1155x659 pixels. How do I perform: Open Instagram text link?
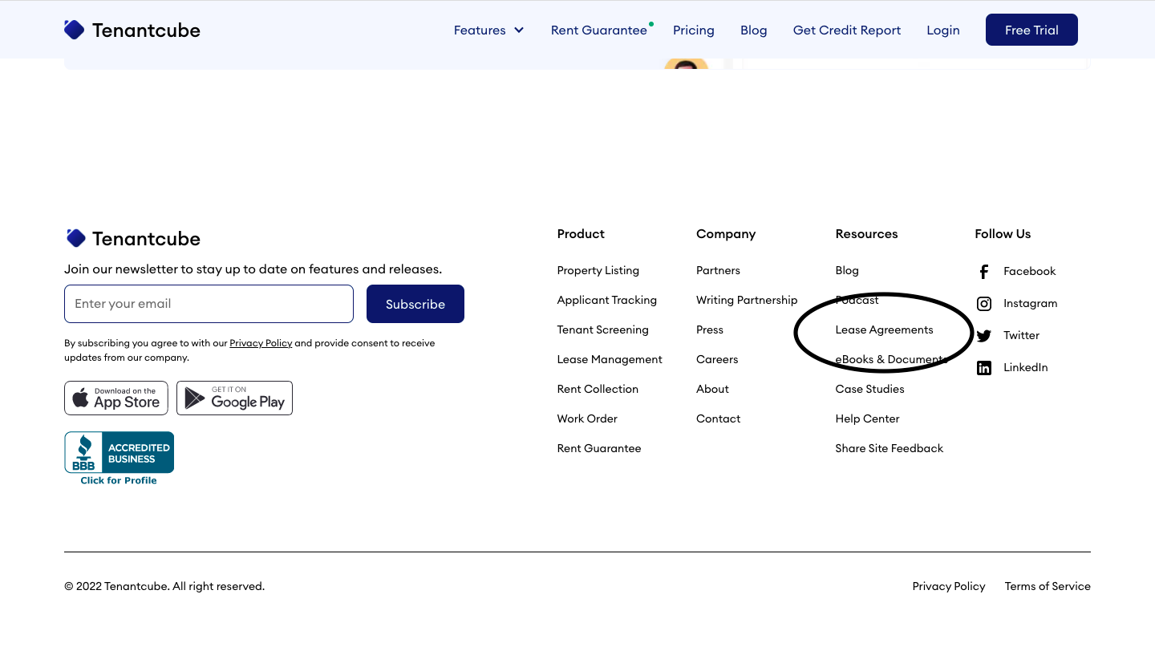coord(1031,304)
